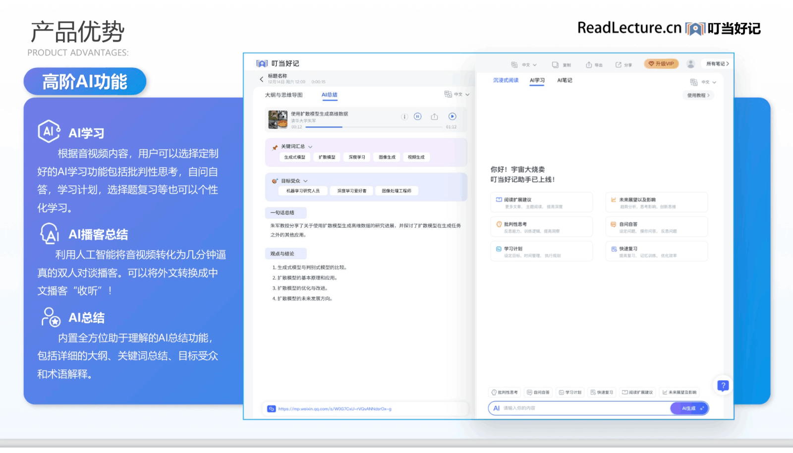793x453 pixels.
Task: Click the 阅读扩展建议 chip above the input
Action: (637, 392)
